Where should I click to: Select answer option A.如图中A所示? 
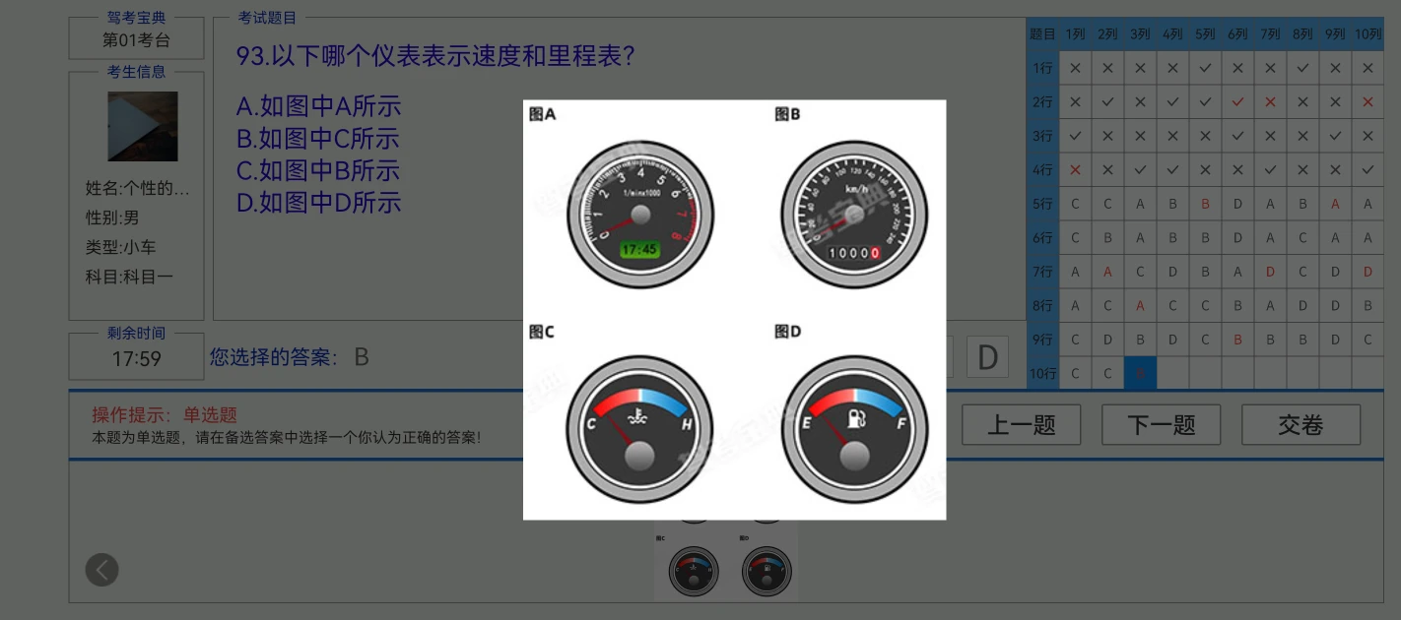[x=318, y=106]
